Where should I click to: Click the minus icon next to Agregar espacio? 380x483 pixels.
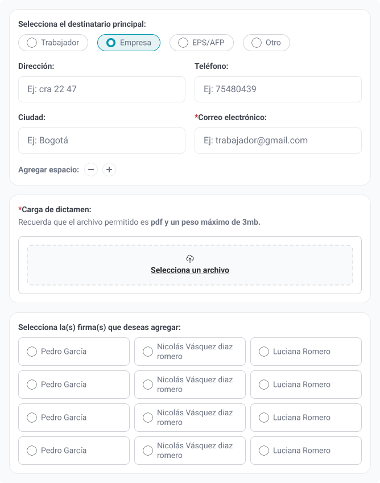91,170
